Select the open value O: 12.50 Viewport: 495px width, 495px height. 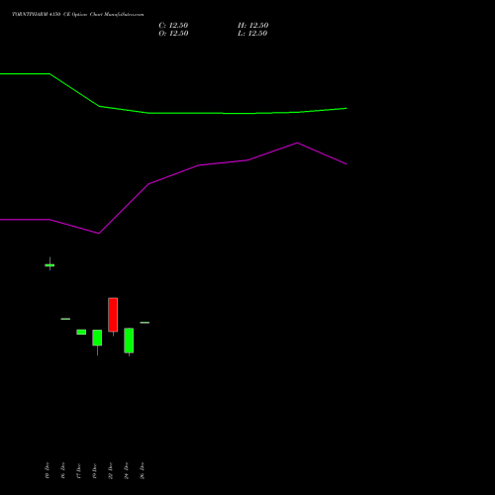tap(173, 34)
